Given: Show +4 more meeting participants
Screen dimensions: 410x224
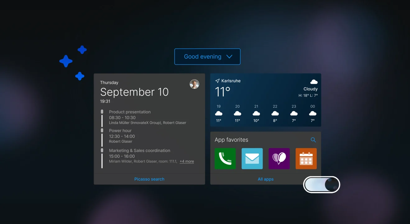Looking at the screenshot, I should click(x=187, y=161).
